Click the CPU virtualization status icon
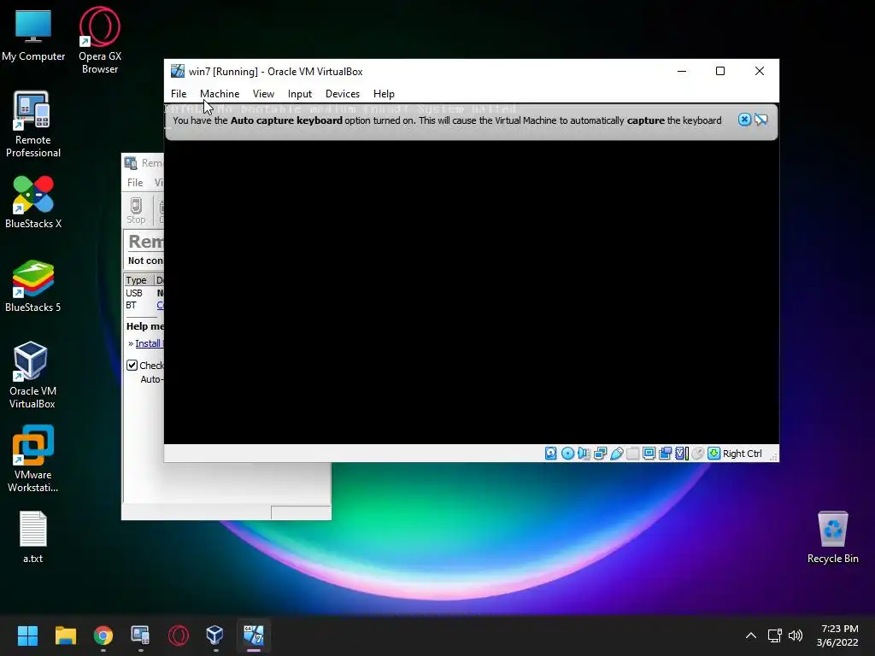This screenshot has width=875, height=656. (681, 454)
